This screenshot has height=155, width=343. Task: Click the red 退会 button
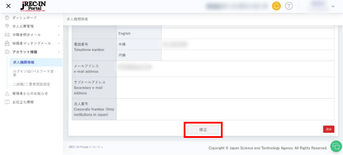[x=328, y=129]
